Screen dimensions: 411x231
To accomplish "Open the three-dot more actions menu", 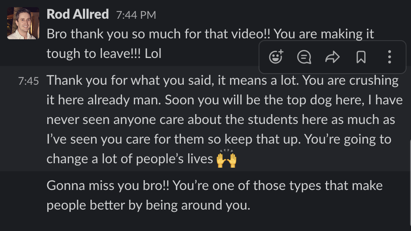I will [x=390, y=57].
